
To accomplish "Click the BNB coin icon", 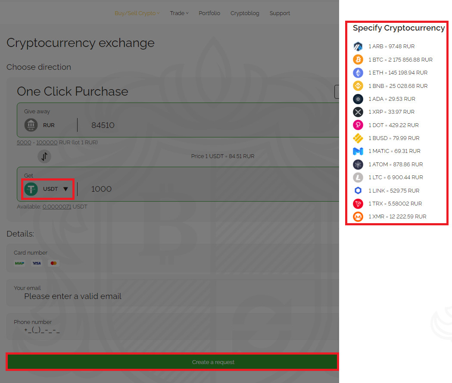I will [358, 86].
